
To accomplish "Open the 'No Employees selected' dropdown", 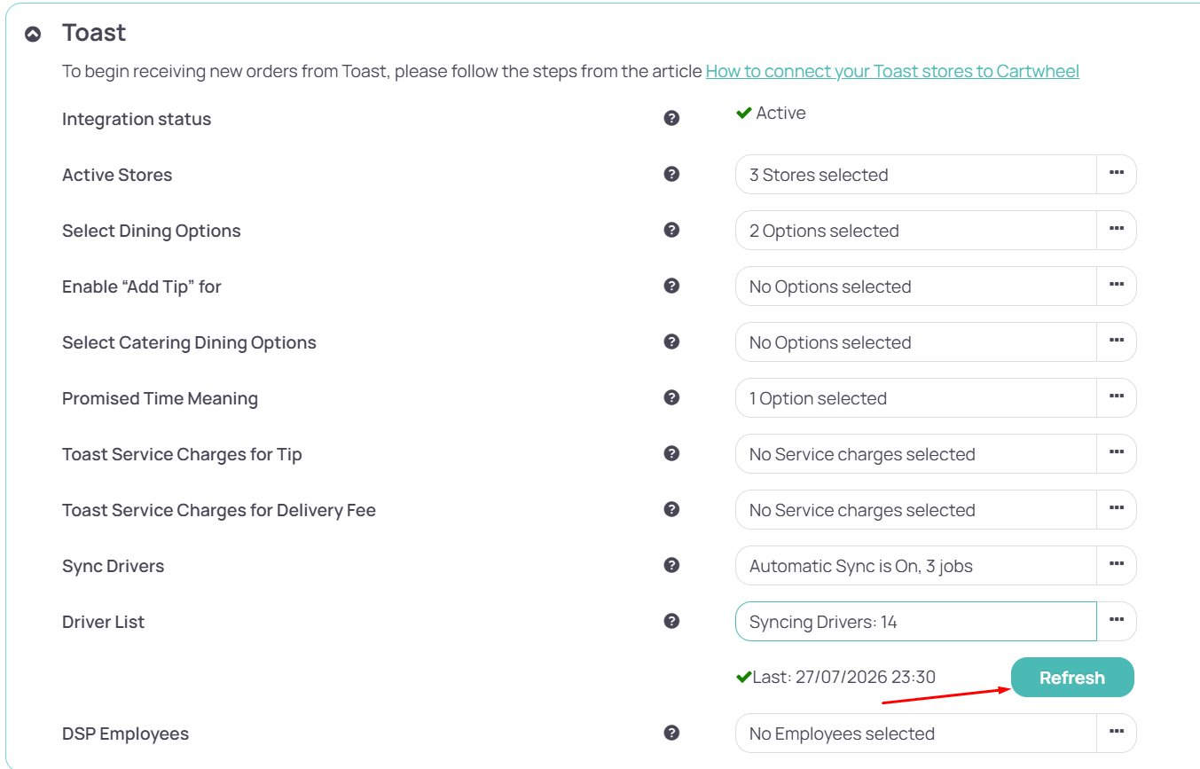I will pos(916,734).
